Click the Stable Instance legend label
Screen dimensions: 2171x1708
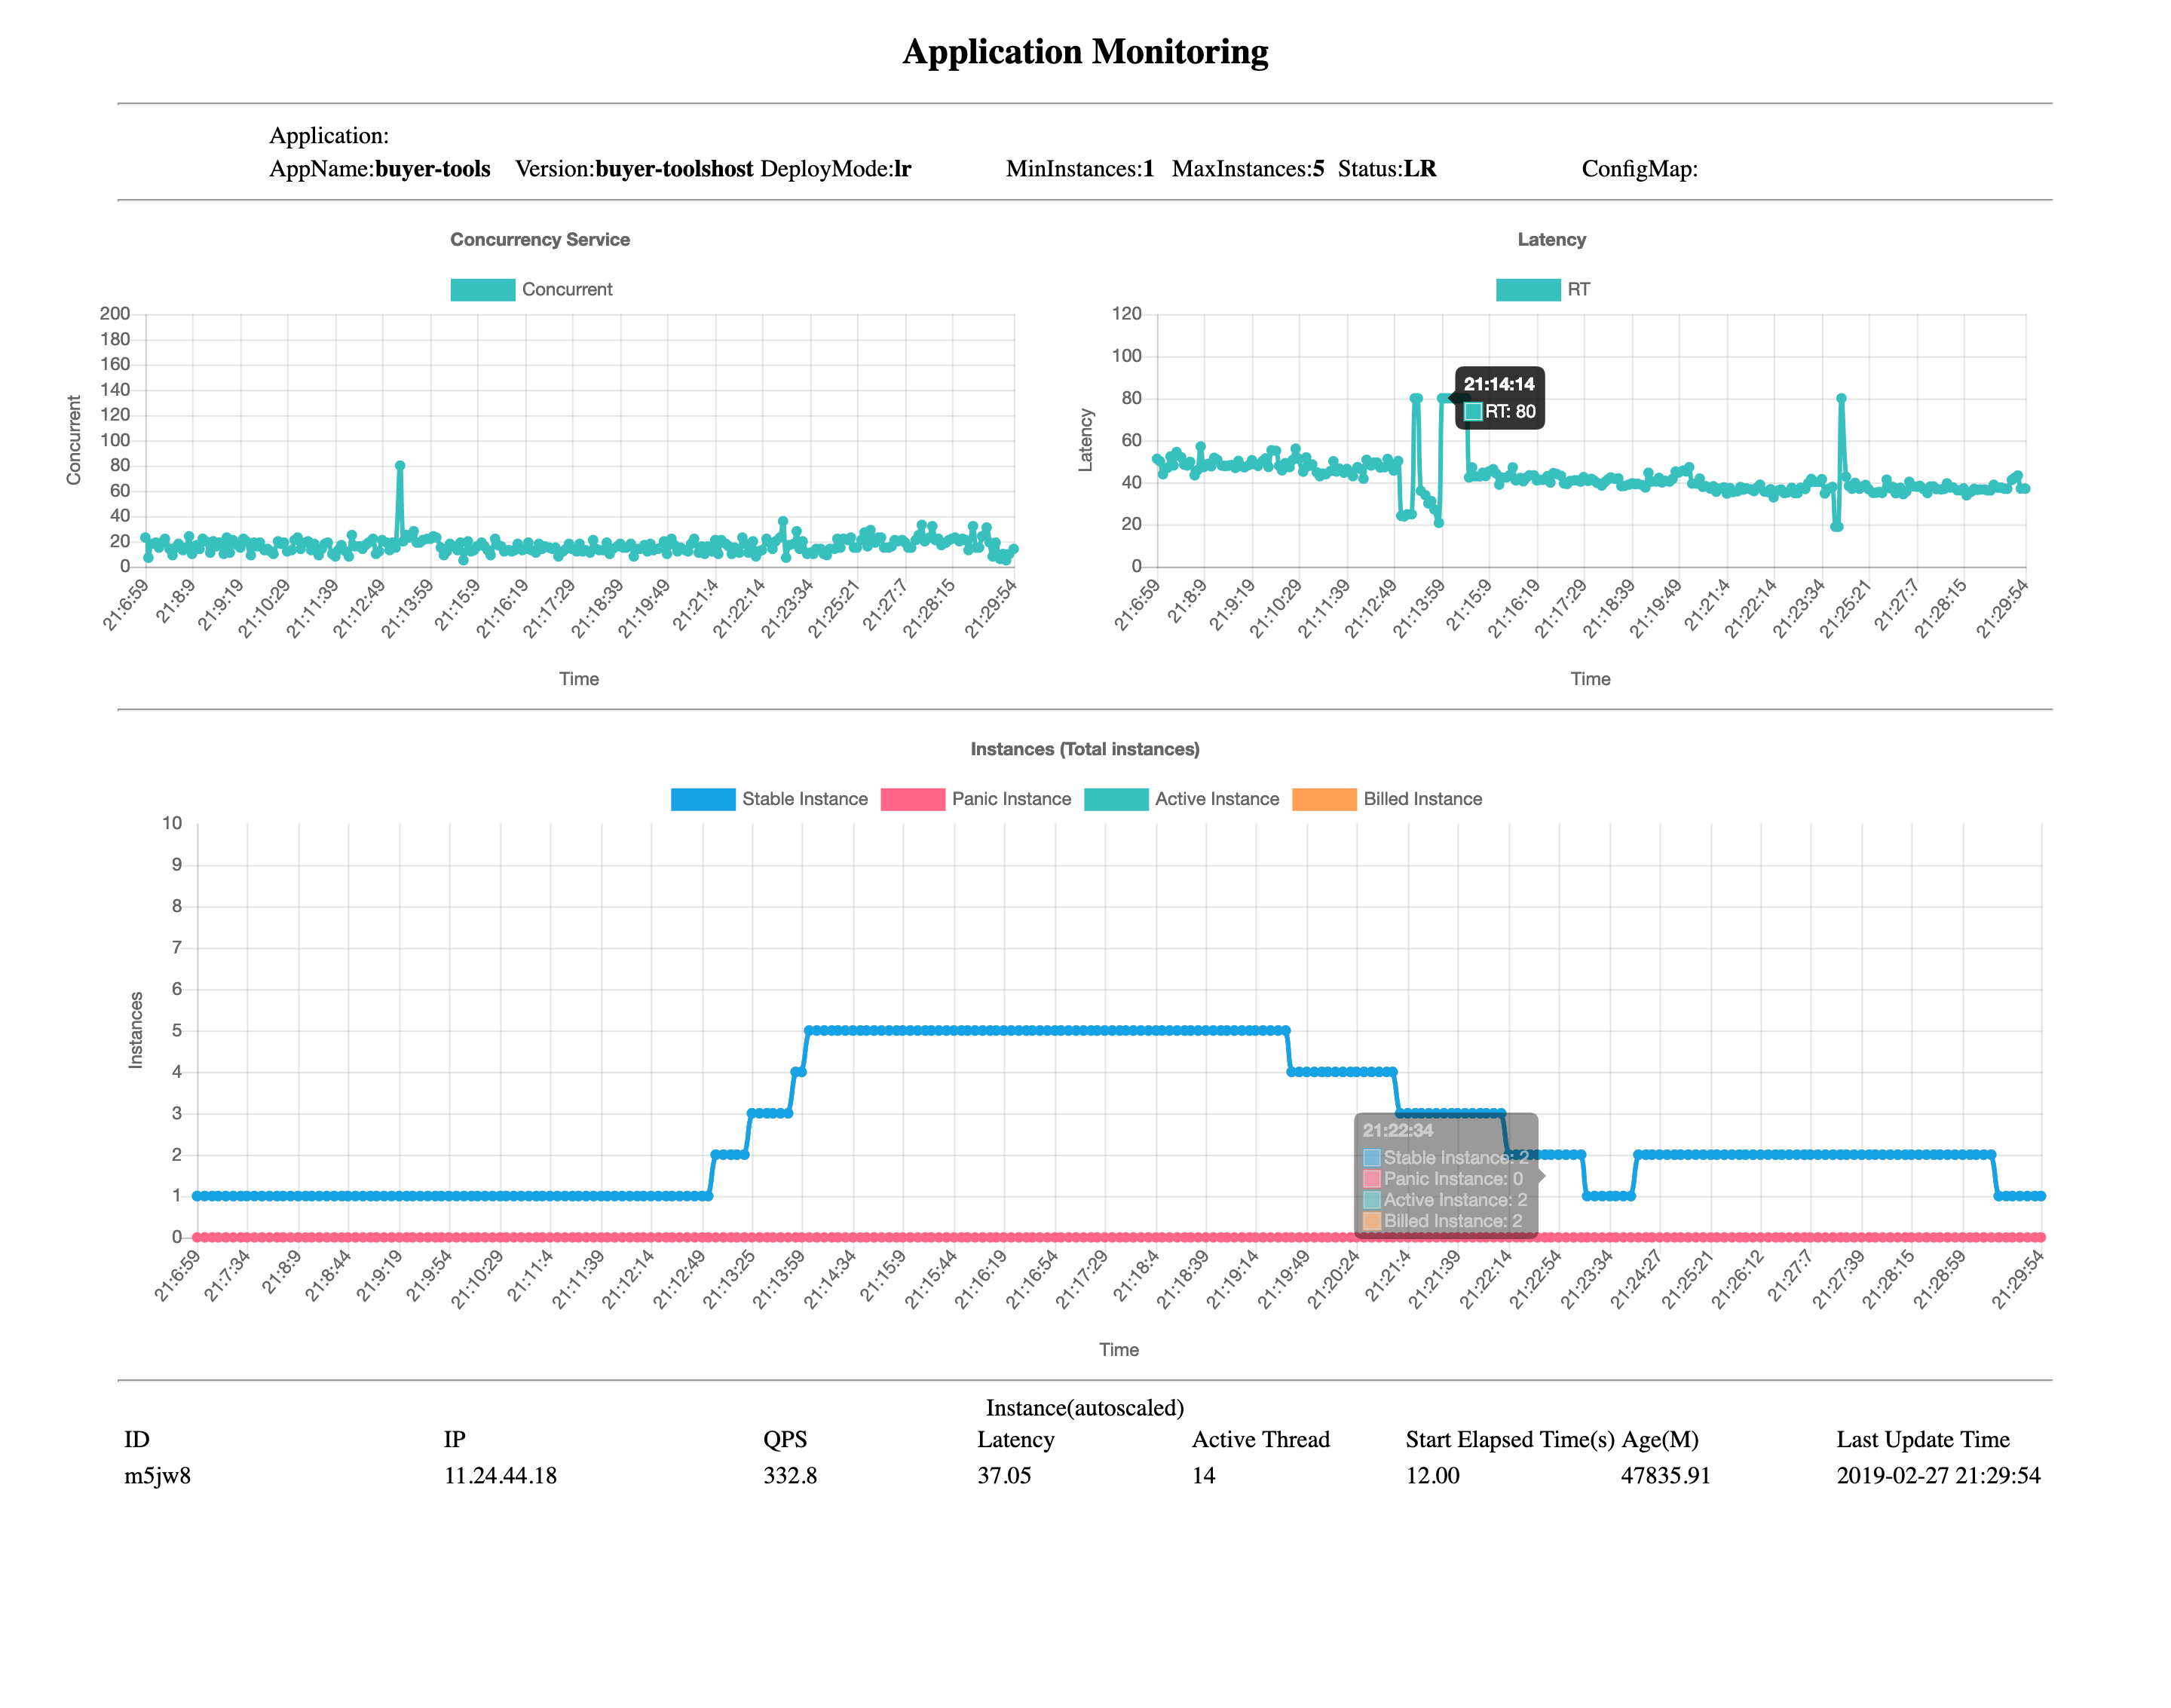pyautogui.click(x=804, y=799)
